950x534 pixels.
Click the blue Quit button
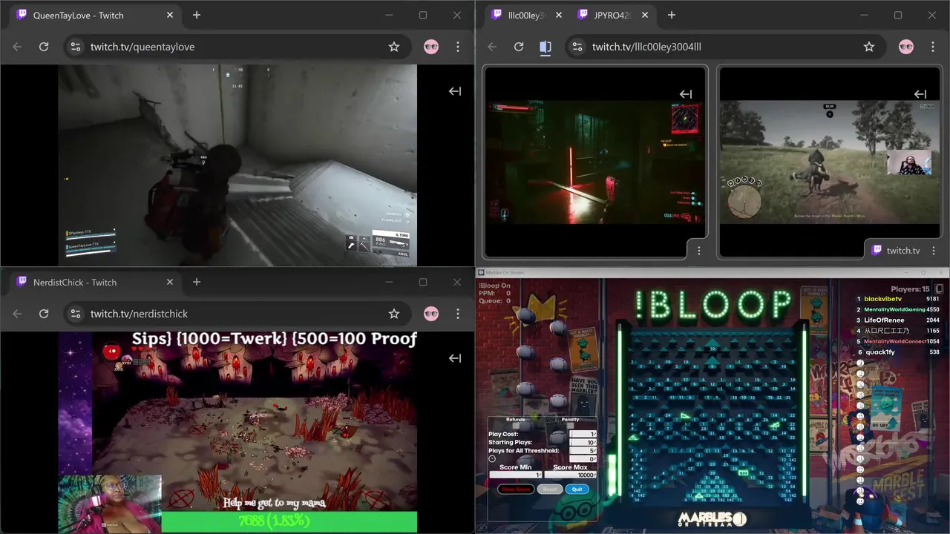click(x=577, y=489)
